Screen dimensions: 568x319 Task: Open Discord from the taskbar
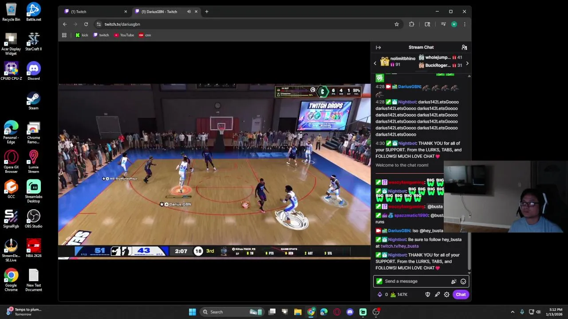pyautogui.click(x=350, y=312)
